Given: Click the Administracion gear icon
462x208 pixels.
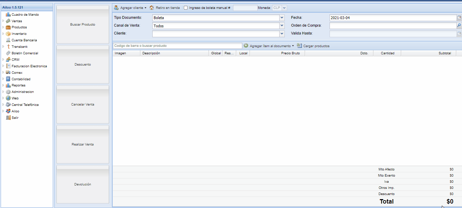Looking at the screenshot, I should [8, 92].
